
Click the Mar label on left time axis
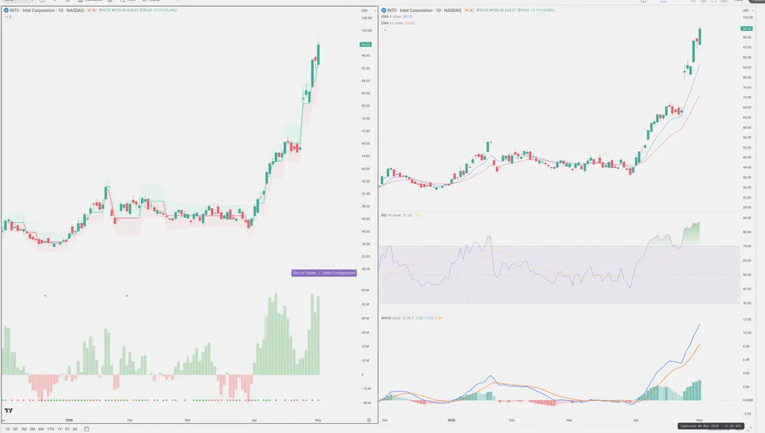pos(187,420)
